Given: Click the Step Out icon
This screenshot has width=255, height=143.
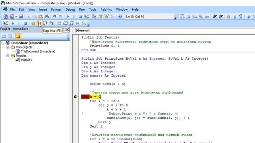Looking at the screenshot, I should click(x=51, y=23).
